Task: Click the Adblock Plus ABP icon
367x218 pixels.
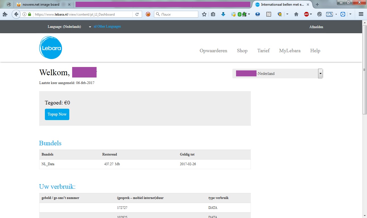Action: tap(306, 14)
